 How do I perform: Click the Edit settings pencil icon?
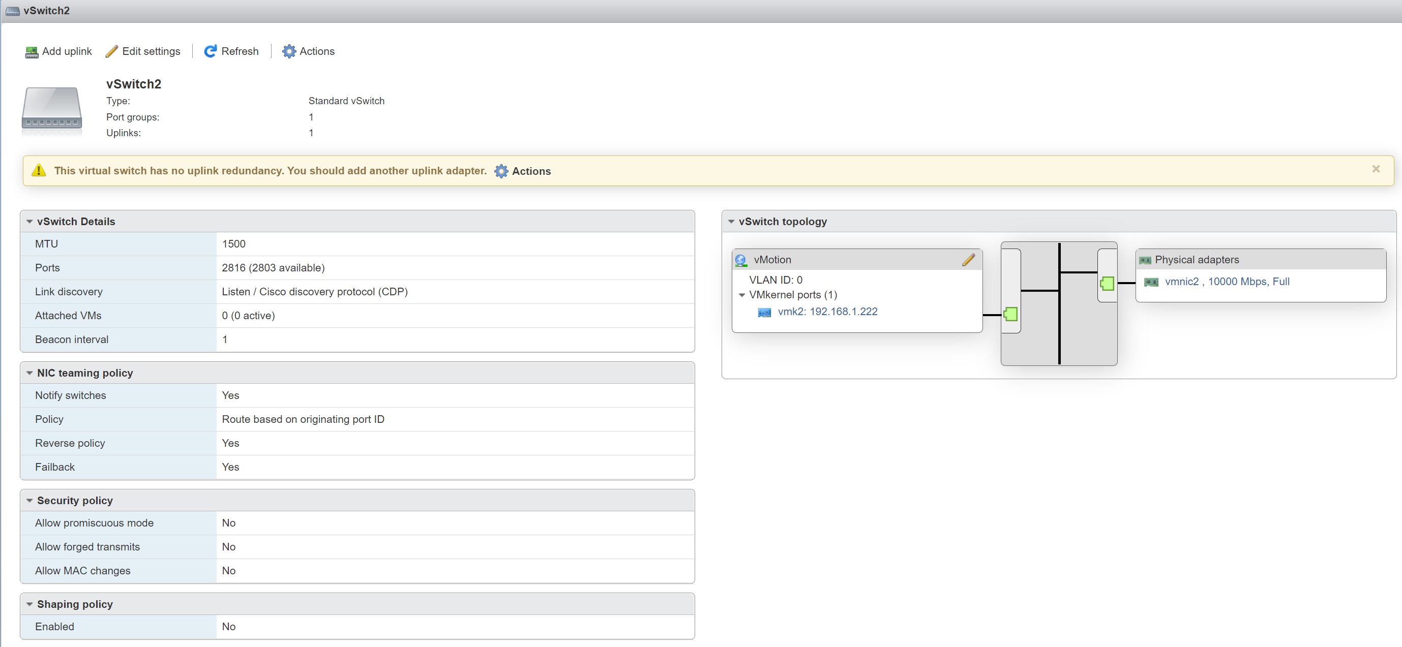tap(111, 52)
